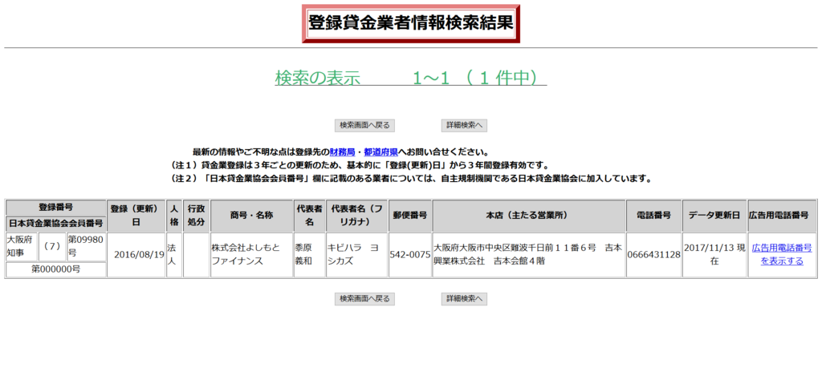The width and height of the screenshot is (822, 388).
Task: Click the データ更新日 column header
Action: point(714,216)
